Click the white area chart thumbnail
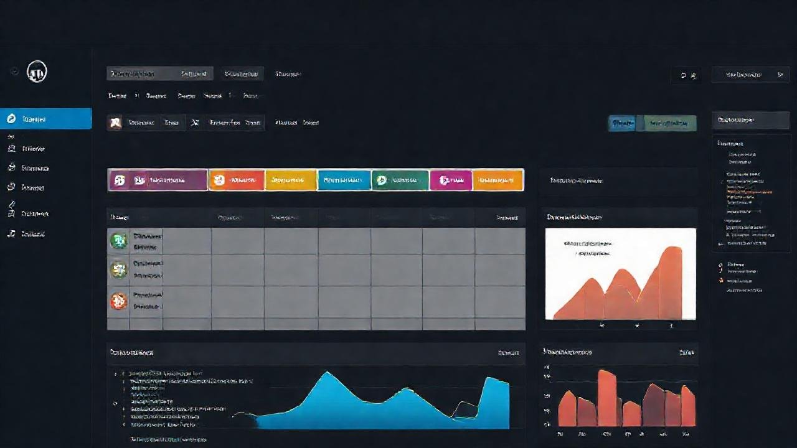The width and height of the screenshot is (797, 448). [620, 274]
